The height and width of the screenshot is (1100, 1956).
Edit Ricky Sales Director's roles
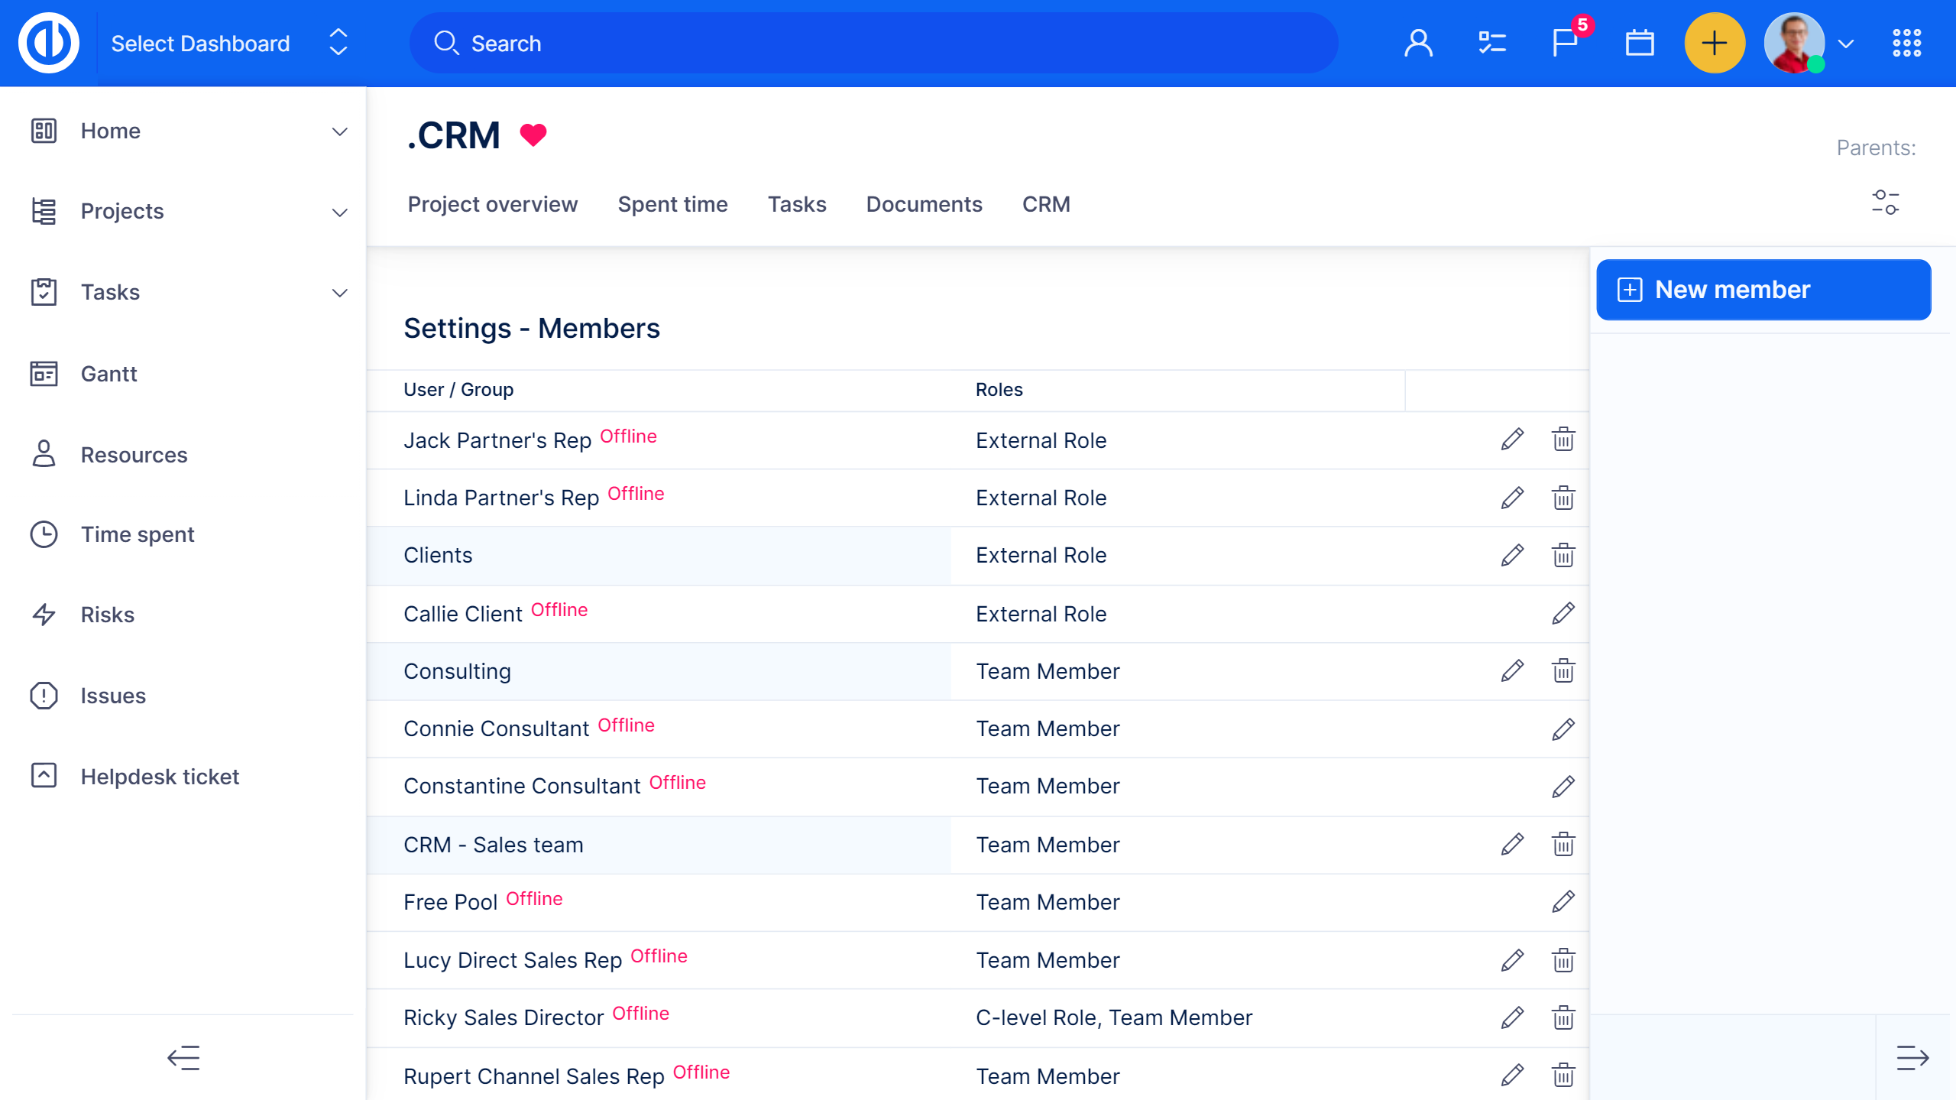click(x=1512, y=1017)
